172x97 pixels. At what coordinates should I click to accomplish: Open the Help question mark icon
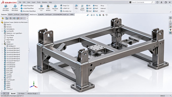[x=157, y=2]
